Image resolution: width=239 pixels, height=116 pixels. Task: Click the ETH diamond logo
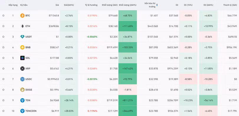tap(22, 26)
